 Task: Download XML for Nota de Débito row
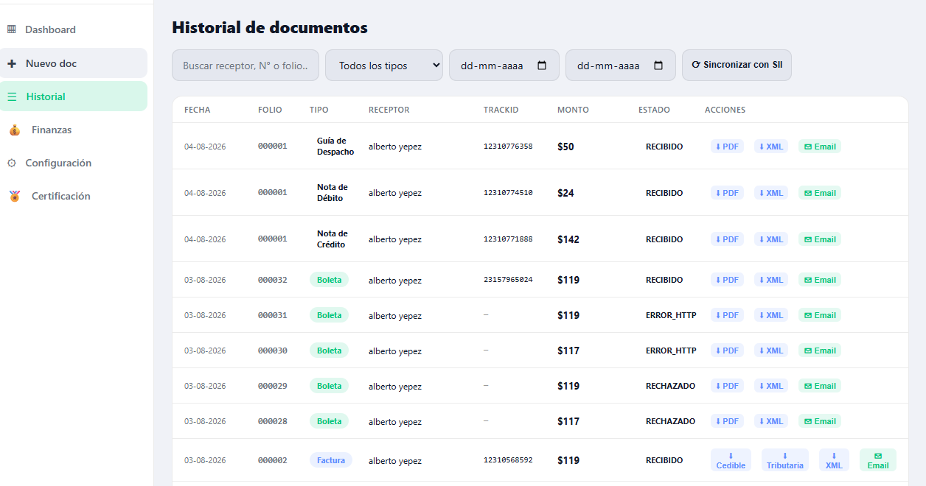(x=770, y=193)
